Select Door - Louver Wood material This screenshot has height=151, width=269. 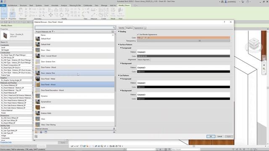[75, 56]
